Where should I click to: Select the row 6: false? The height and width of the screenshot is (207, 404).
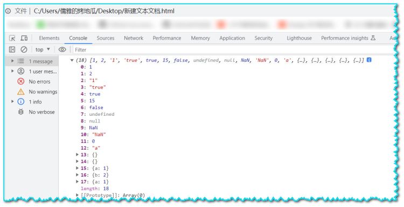[x=92, y=107]
